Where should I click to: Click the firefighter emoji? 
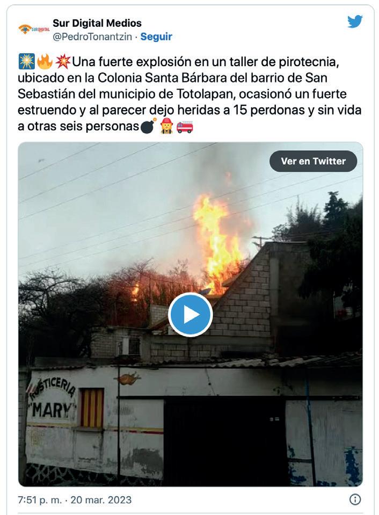click(x=166, y=126)
